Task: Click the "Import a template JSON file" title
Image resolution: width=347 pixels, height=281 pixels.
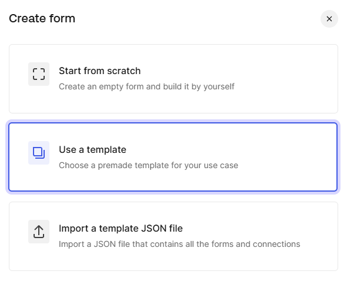Action: tap(121, 229)
